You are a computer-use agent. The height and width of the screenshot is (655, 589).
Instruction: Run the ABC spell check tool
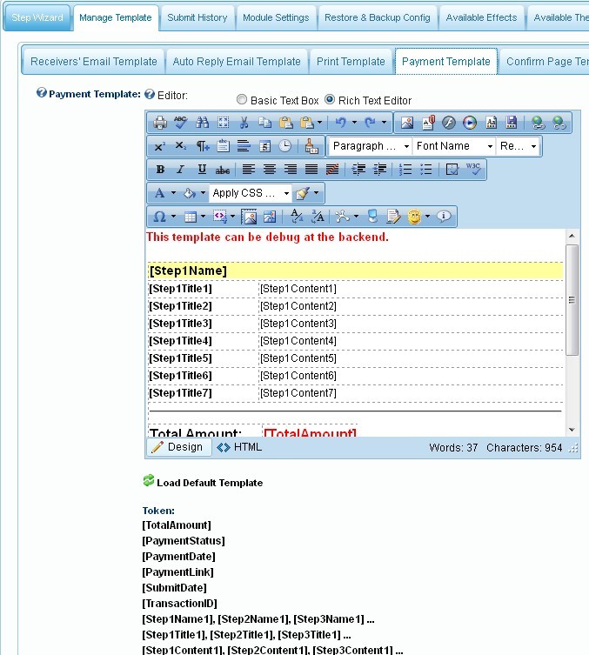[x=180, y=123]
